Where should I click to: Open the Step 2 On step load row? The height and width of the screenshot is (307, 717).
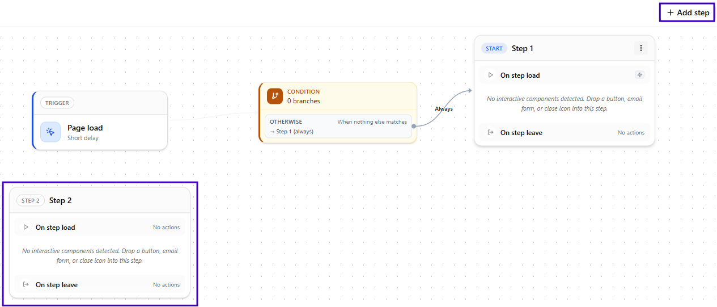(100, 227)
